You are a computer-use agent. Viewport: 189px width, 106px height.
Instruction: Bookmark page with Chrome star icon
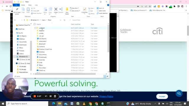click(150, 6)
